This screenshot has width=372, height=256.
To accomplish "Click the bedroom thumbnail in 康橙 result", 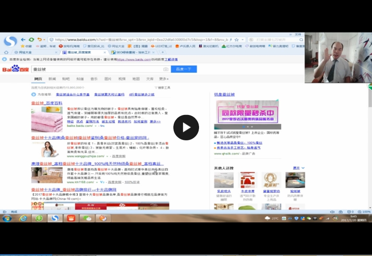I will point(47,175).
